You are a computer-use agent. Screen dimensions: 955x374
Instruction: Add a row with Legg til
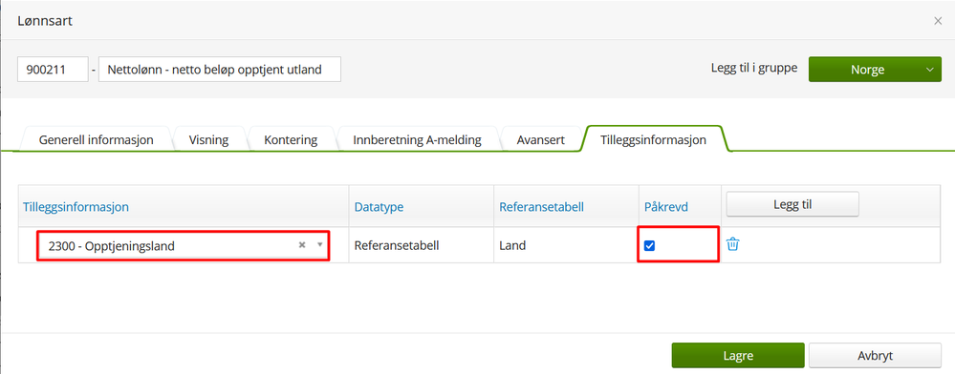point(792,204)
